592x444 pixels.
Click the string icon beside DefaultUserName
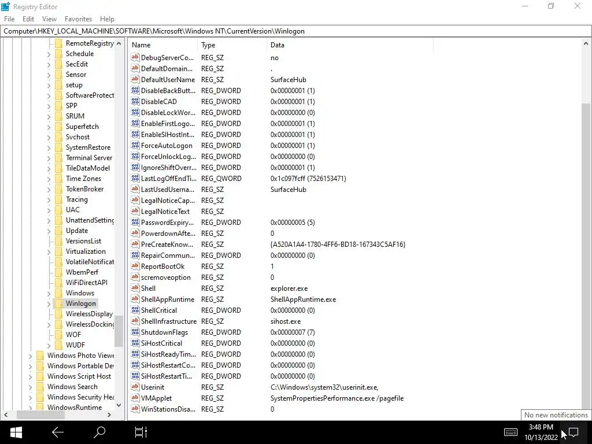coord(135,79)
